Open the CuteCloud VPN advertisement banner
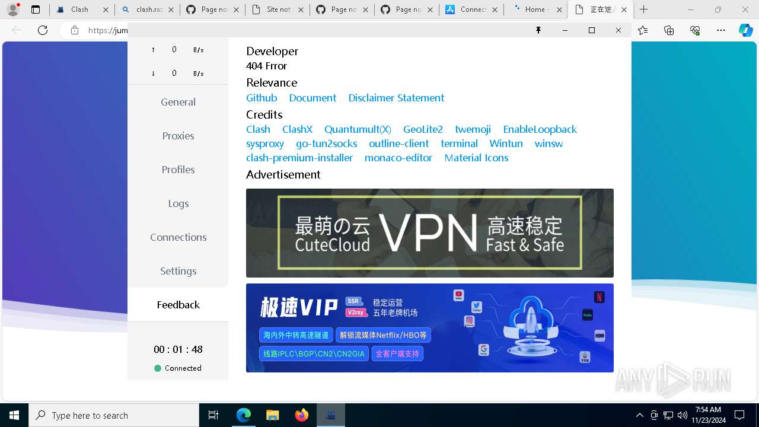This screenshot has height=427, width=759. click(x=430, y=233)
